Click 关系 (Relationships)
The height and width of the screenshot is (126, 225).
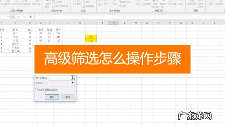pos(180,2)
